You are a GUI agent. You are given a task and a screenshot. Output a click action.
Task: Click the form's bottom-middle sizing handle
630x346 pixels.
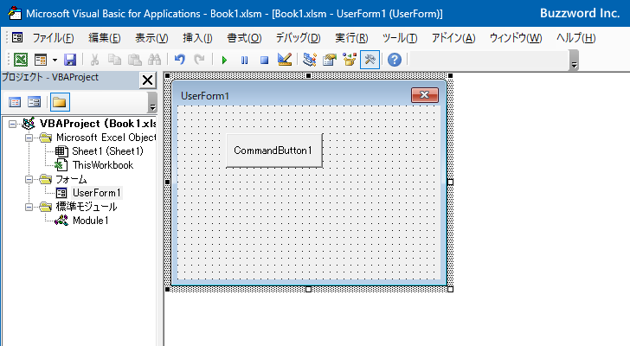point(309,290)
